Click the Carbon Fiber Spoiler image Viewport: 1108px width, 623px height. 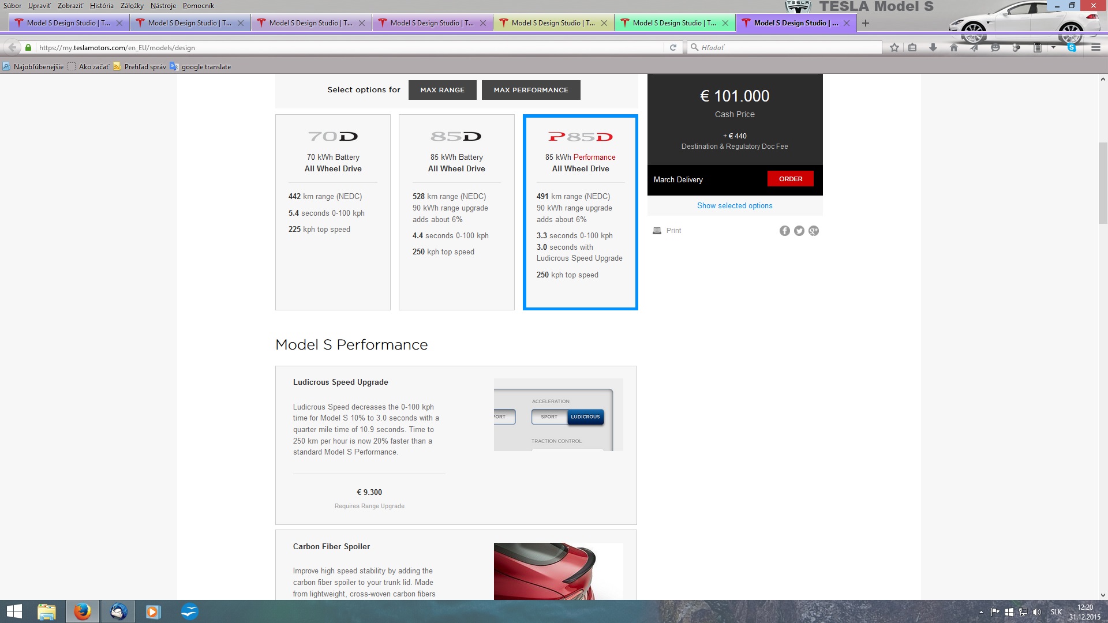[x=559, y=571]
